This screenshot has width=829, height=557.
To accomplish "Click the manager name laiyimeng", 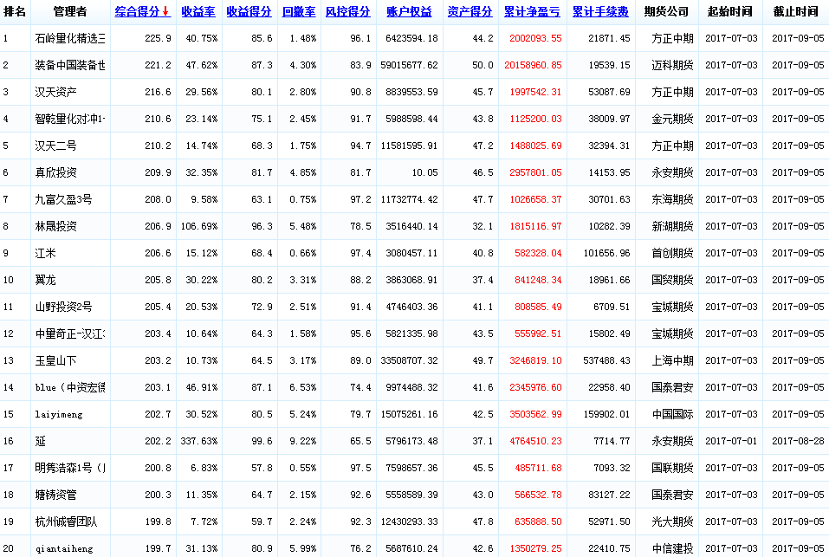I will click(59, 414).
